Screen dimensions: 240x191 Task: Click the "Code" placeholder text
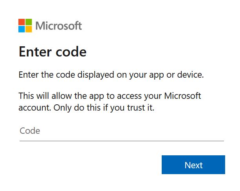click(x=30, y=131)
